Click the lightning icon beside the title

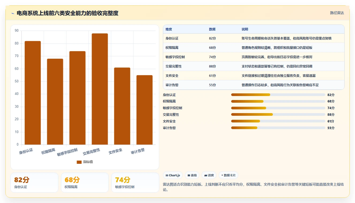tap(13, 13)
